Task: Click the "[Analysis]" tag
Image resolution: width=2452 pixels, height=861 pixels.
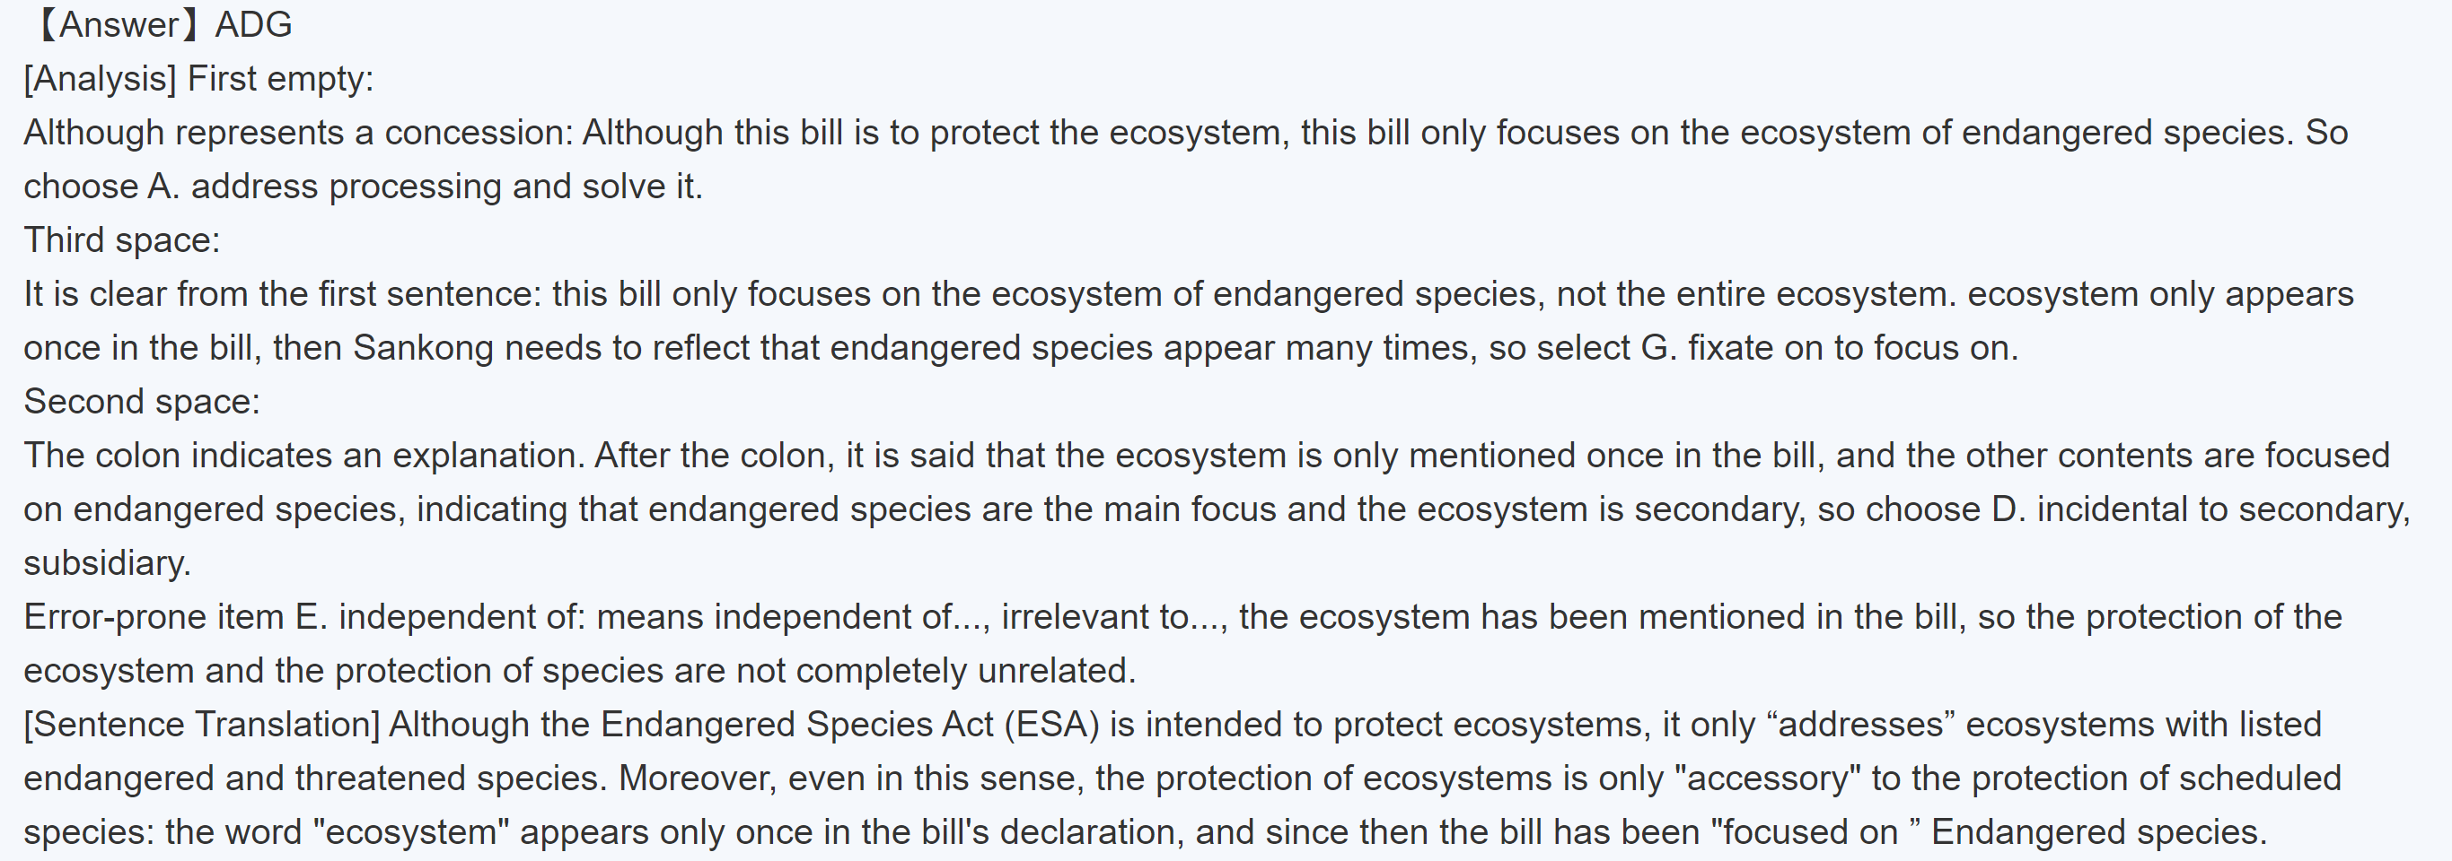Action: point(100,79)
